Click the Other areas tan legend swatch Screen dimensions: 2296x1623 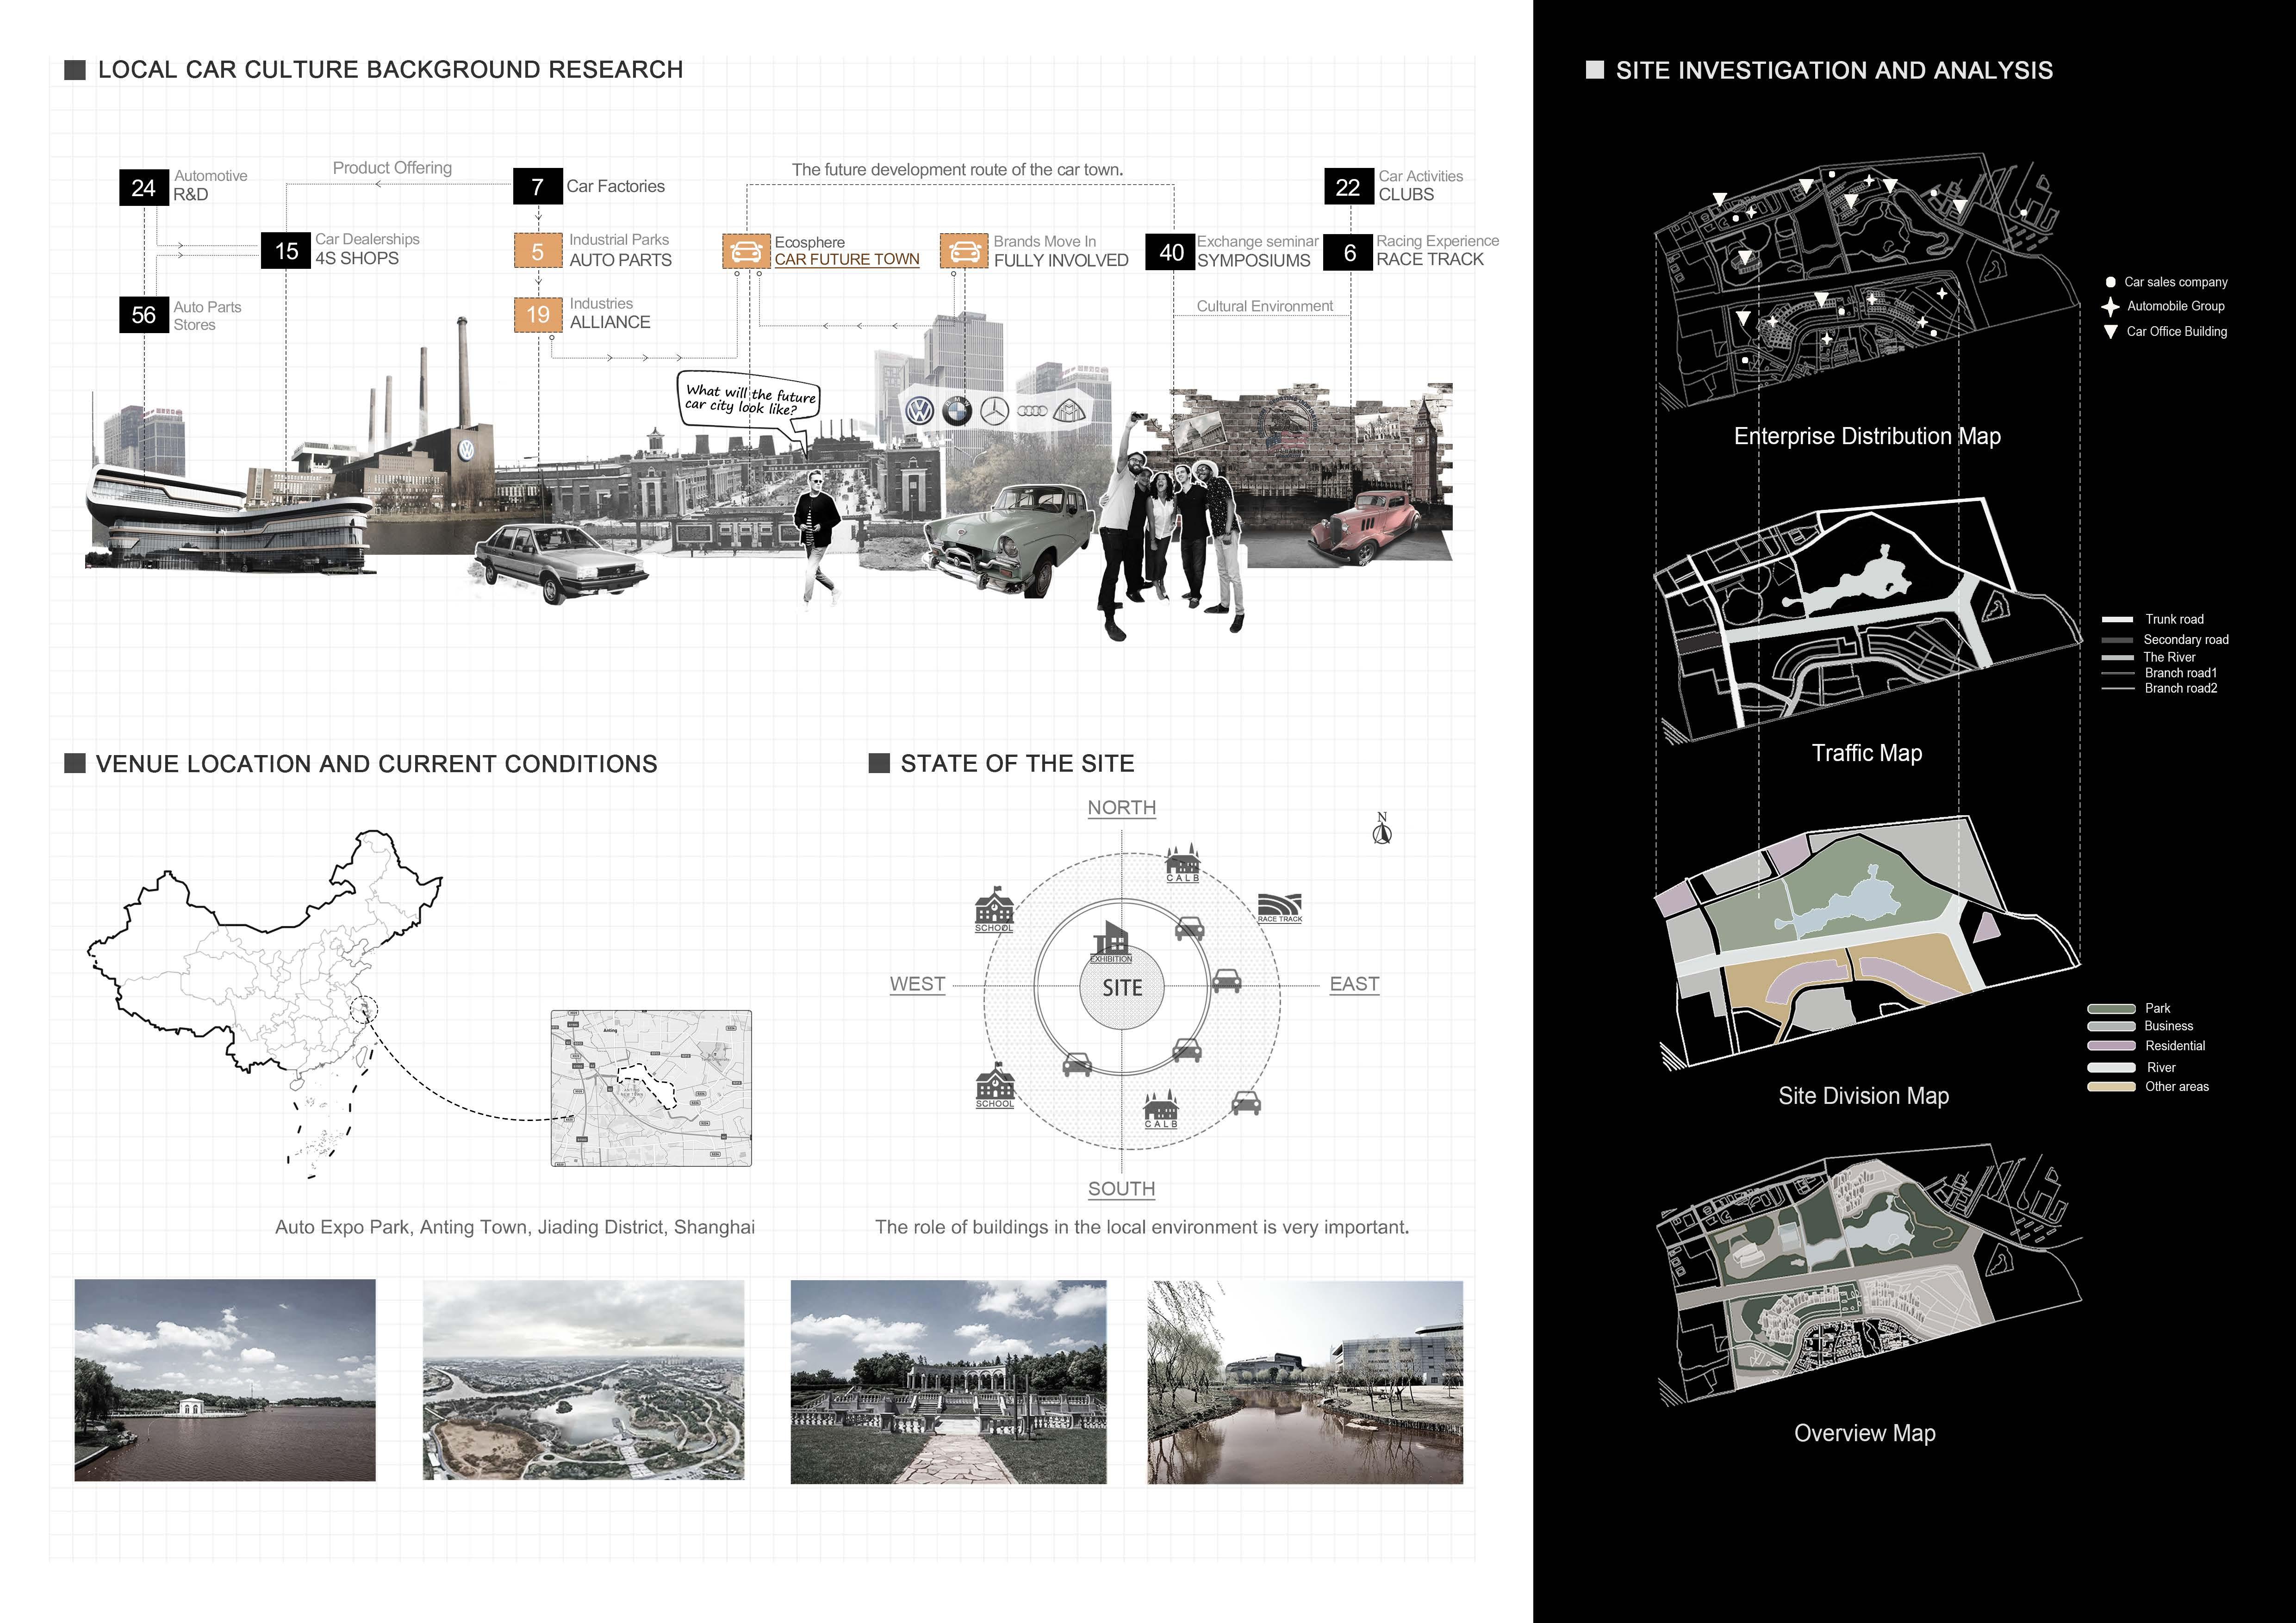click(2111, 1086)
